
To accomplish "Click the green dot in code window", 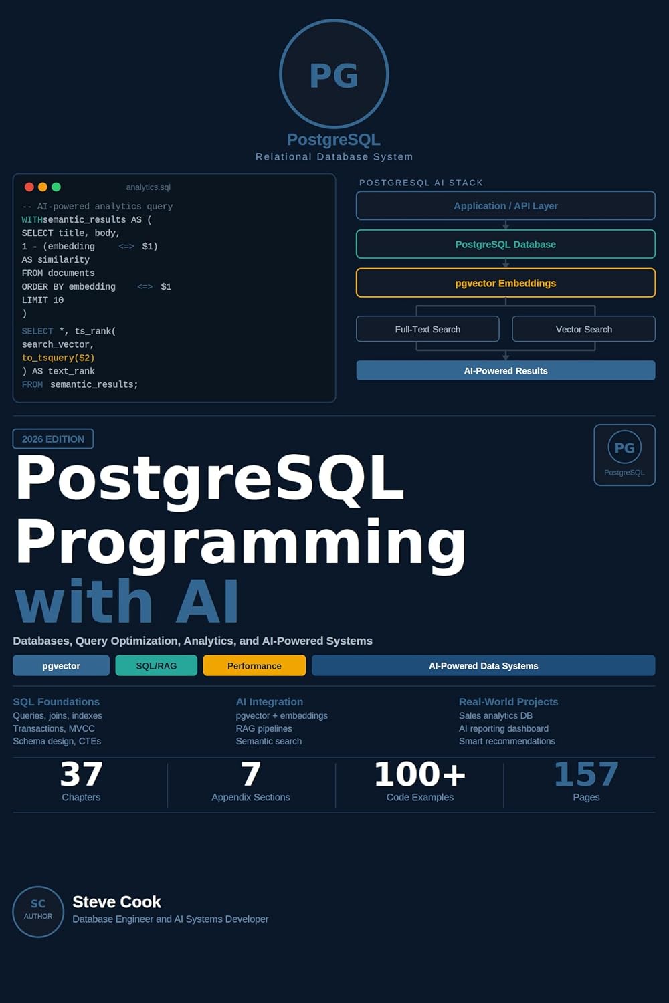I will point(56,187).
